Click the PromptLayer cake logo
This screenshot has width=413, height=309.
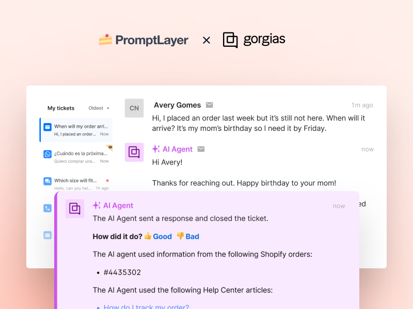105,40
